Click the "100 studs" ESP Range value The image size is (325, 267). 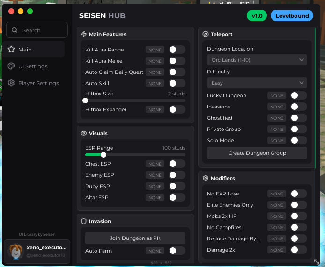coord(174,148)
